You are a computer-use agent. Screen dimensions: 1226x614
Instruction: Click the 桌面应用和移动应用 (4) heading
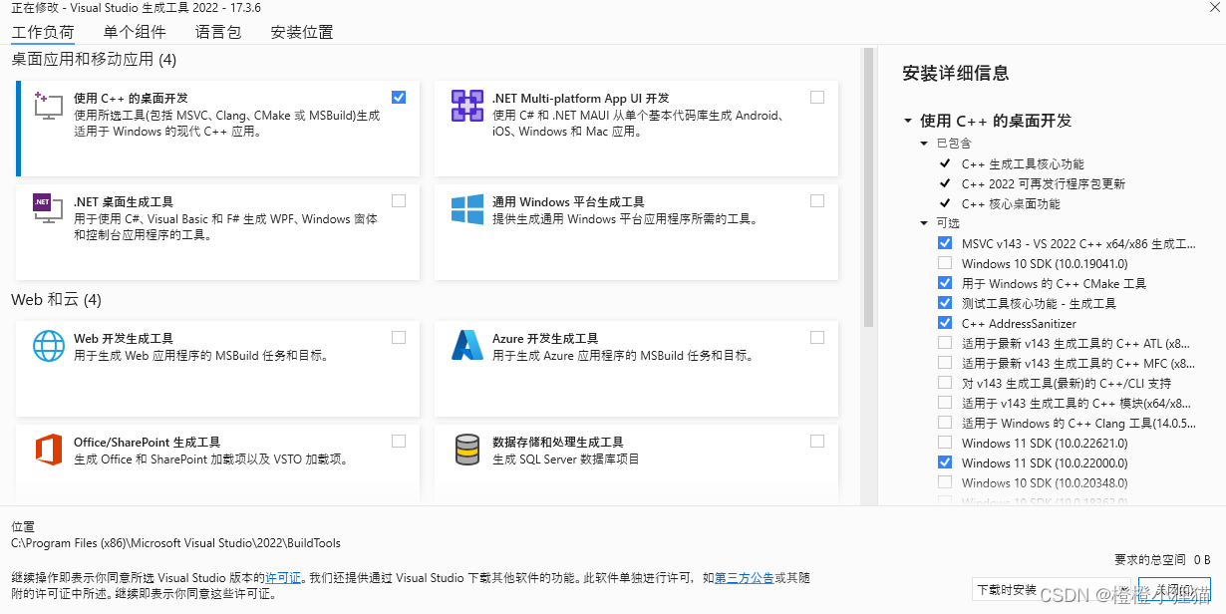(94, 60)
